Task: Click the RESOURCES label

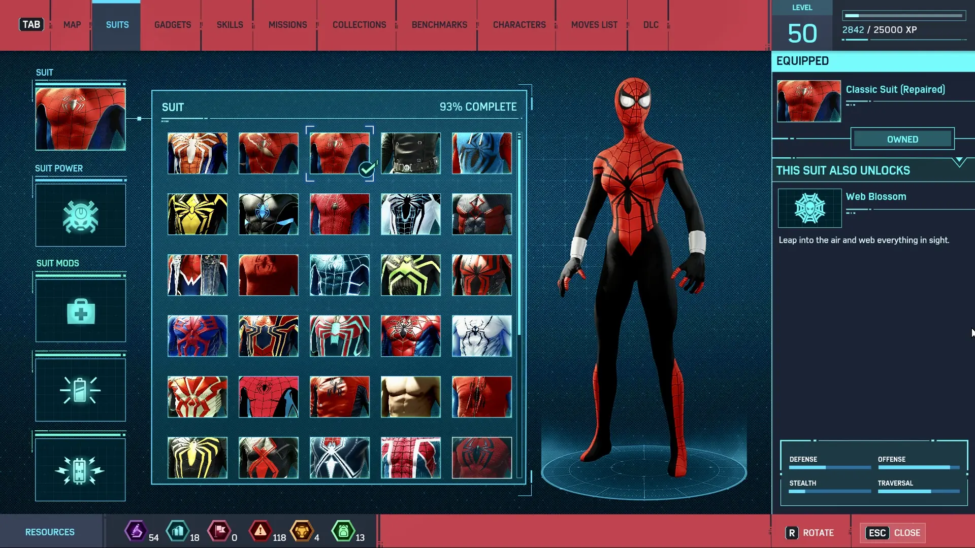Action: pos(50,532)
